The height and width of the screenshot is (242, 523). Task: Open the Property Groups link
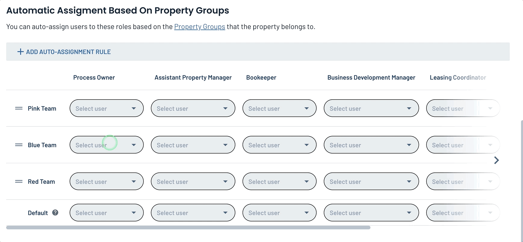[200, 27]
